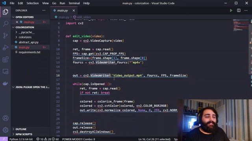Open editor More Actions ellipsis
The width and height of the screenshot is (252, 141).
tap(246, 11)
